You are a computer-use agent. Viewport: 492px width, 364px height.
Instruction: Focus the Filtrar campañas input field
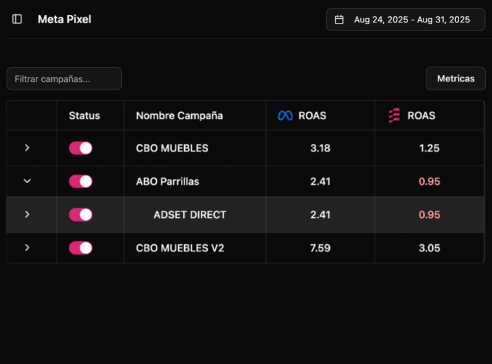pos(64,79)
